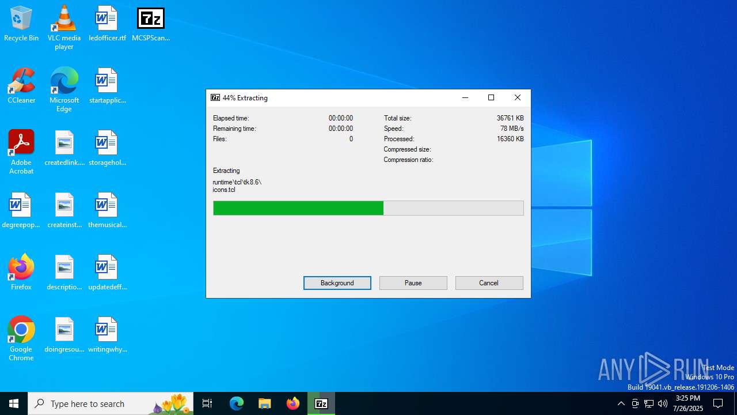Open the Firefox desktop shortcut
Viewport: 737px width, 415px height.
(21, 272)
